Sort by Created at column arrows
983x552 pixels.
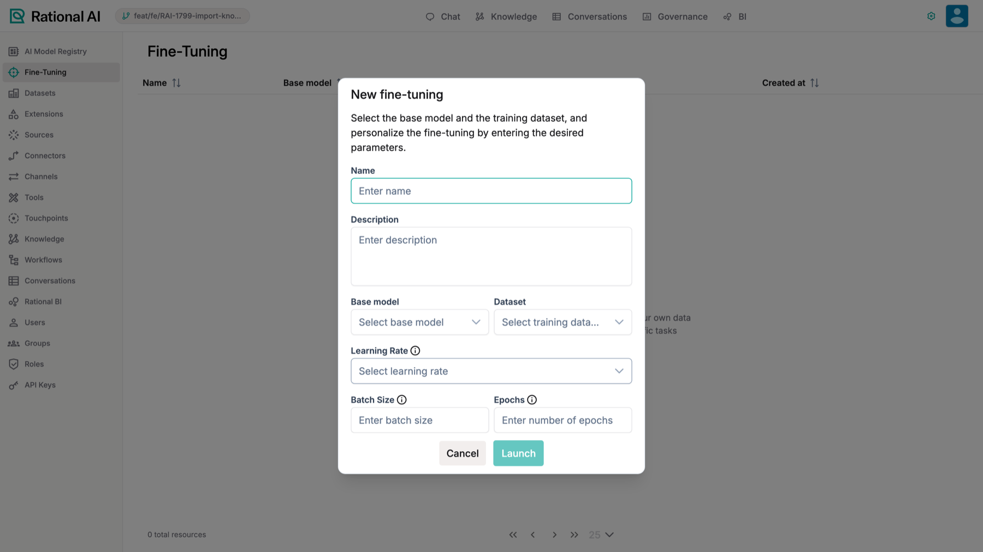pyautogui.click(x=814, y=83)
